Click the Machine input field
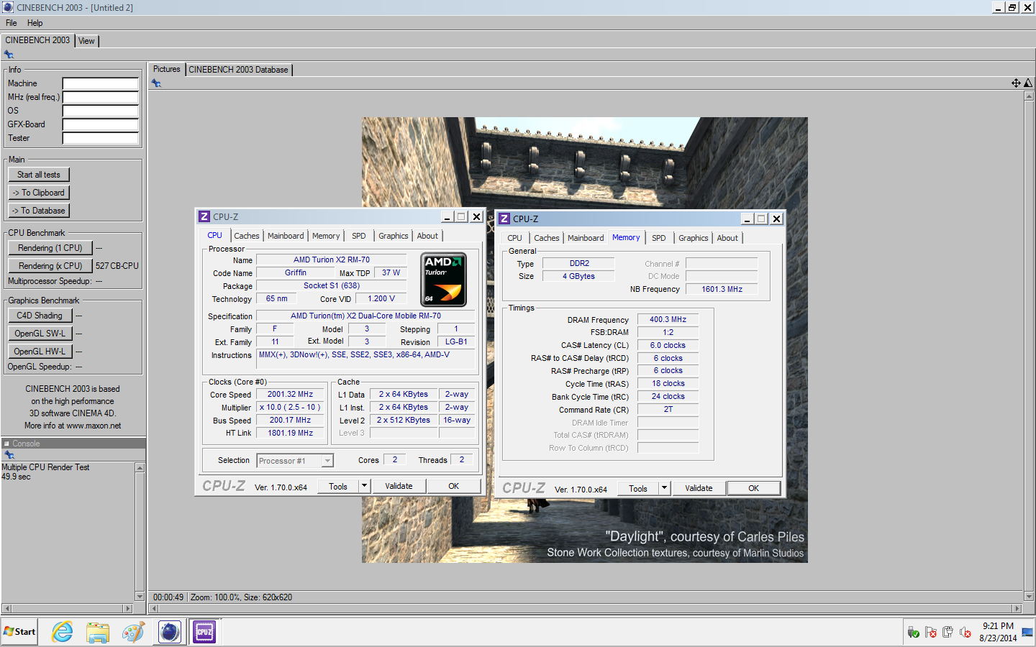The height and width of the screenshot is (647, 1036). tap(101, 83)
